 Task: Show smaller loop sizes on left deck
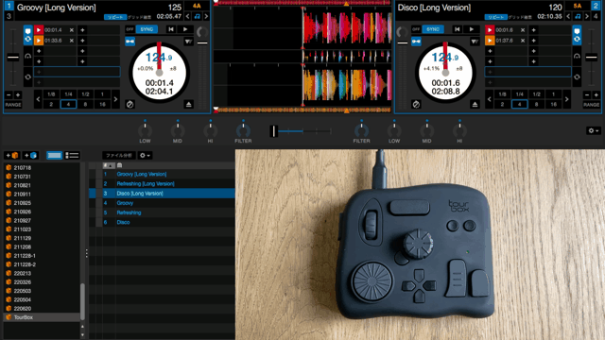point(38,99)
